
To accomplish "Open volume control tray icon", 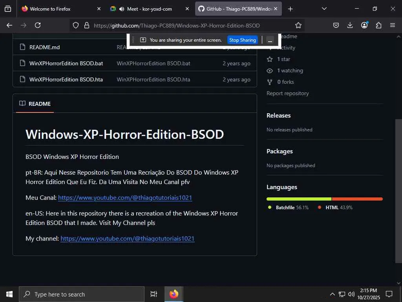I will (351, 294).
